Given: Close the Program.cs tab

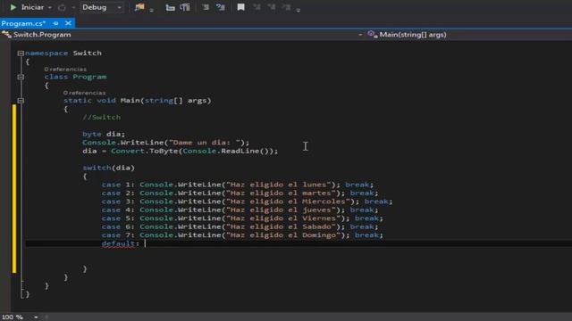Looking at the screenshot, I should point(68,23).
